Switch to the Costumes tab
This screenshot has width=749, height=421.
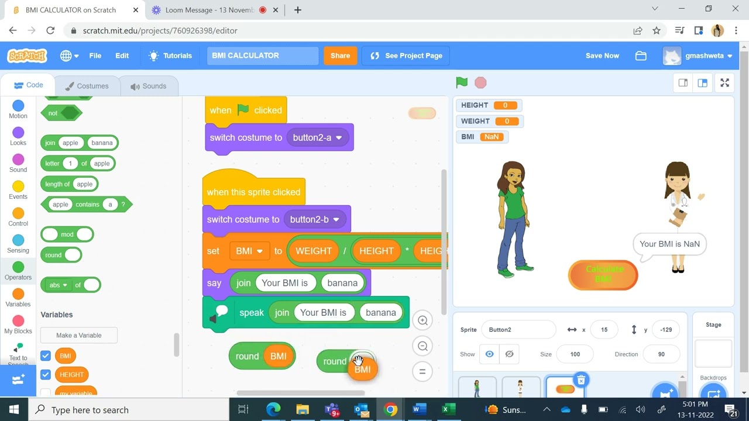87,86
